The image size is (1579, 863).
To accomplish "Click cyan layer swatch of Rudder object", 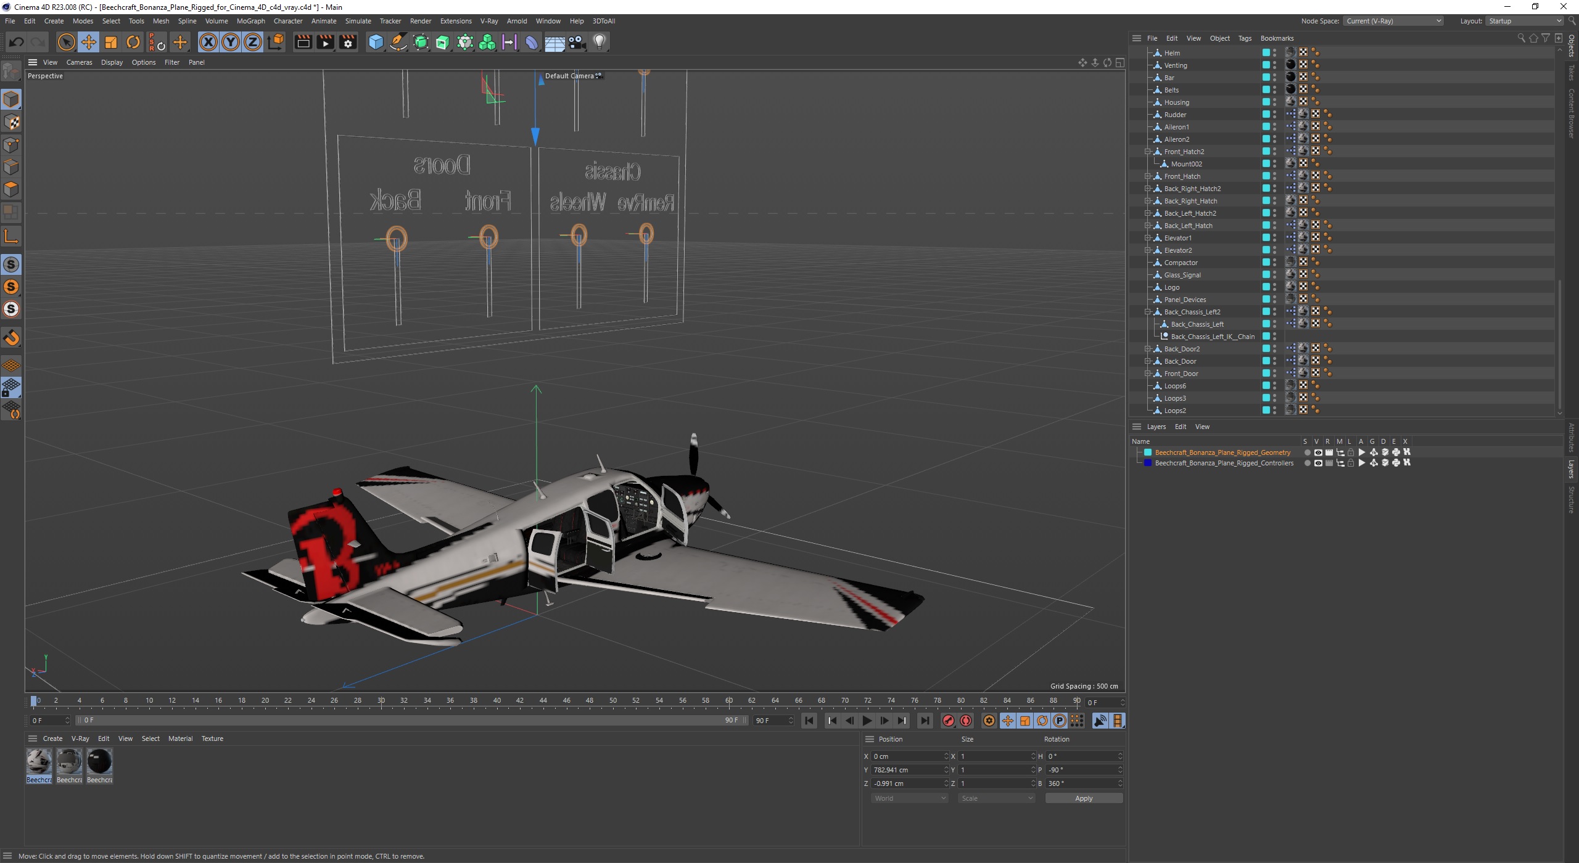I will click(x=1266, y=115).
